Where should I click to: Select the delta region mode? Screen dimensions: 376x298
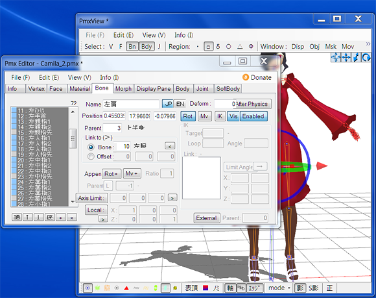click(218, 47)
